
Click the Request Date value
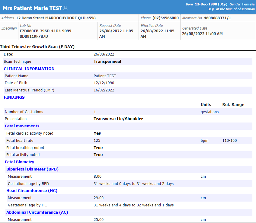click(116, 33)
